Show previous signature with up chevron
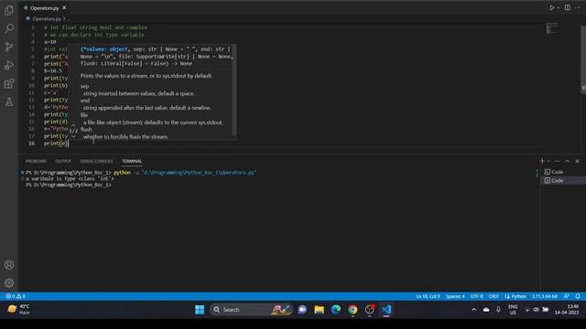 click(x=73, y=126)
